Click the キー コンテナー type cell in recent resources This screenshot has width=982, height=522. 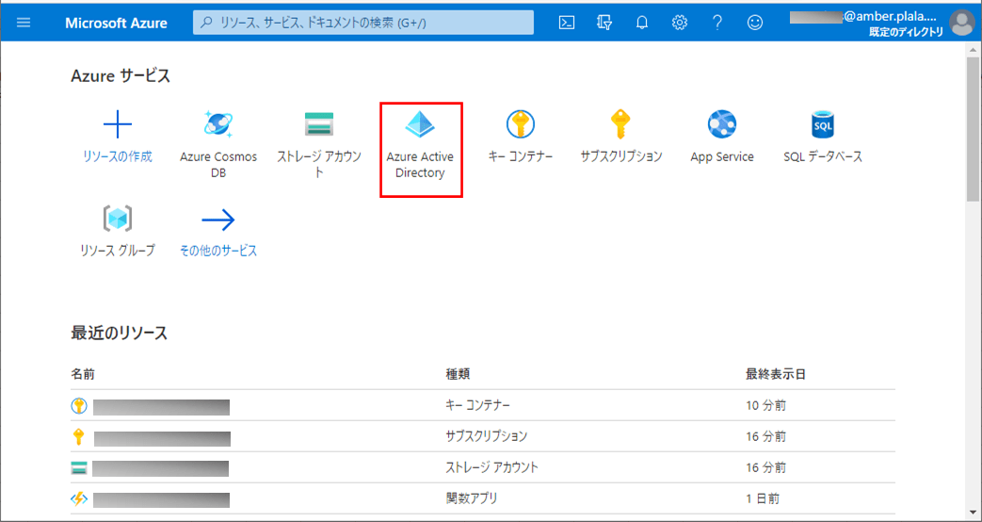(x=478, y=405)
